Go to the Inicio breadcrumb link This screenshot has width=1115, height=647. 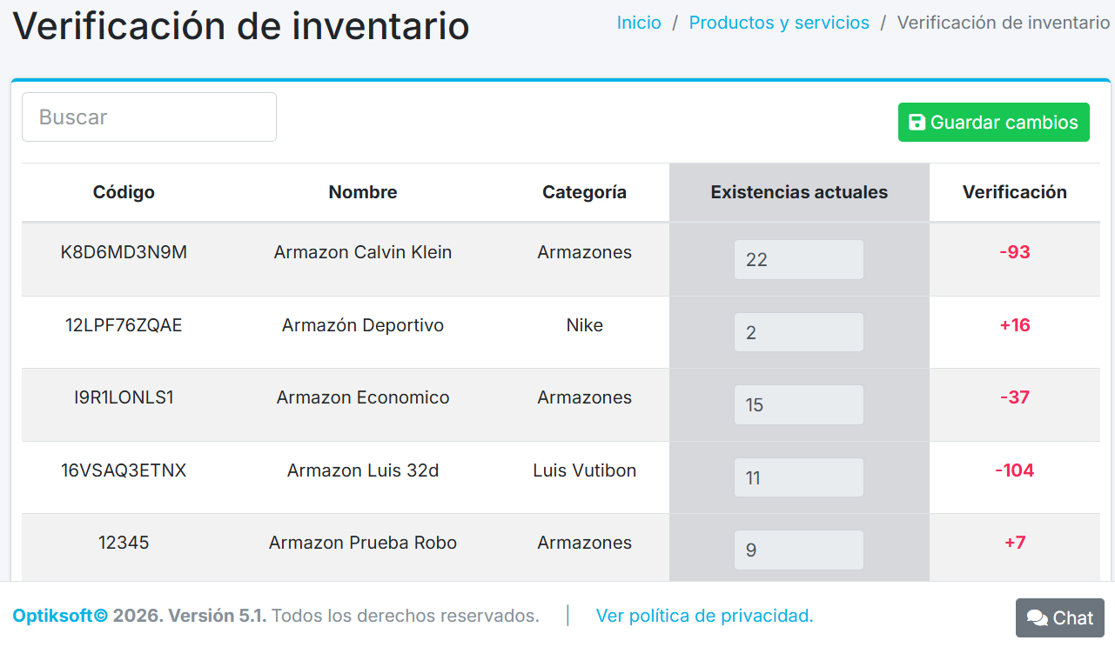639,23
